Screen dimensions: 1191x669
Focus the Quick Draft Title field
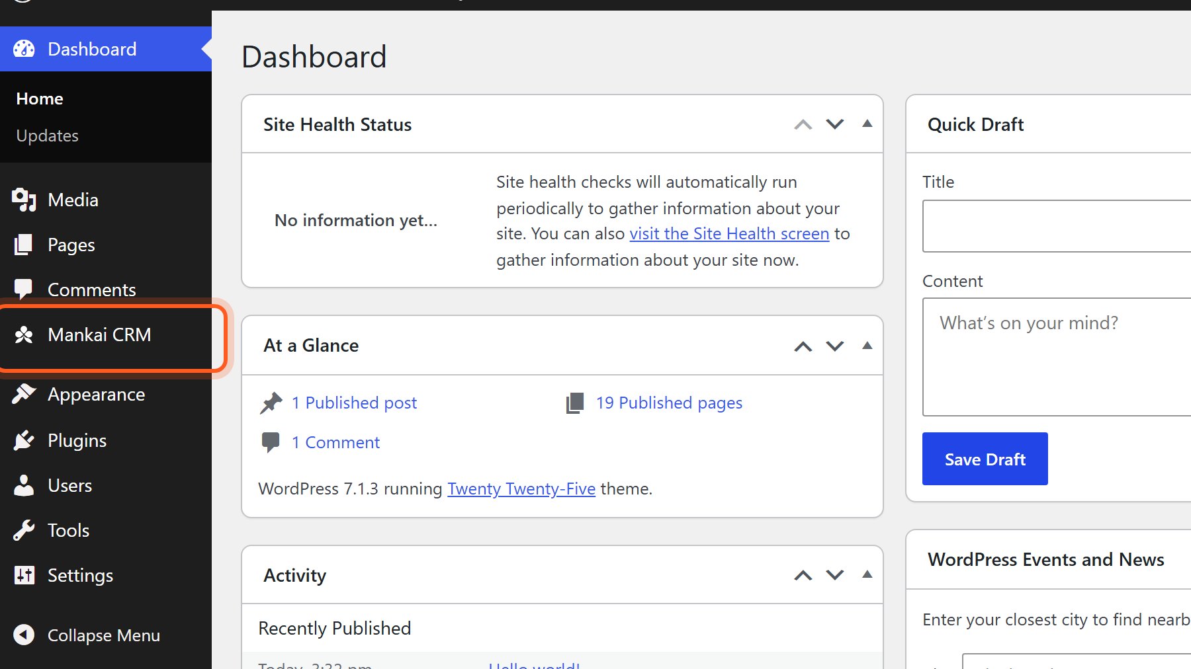pyautogui.click(x=1057, y=226)
